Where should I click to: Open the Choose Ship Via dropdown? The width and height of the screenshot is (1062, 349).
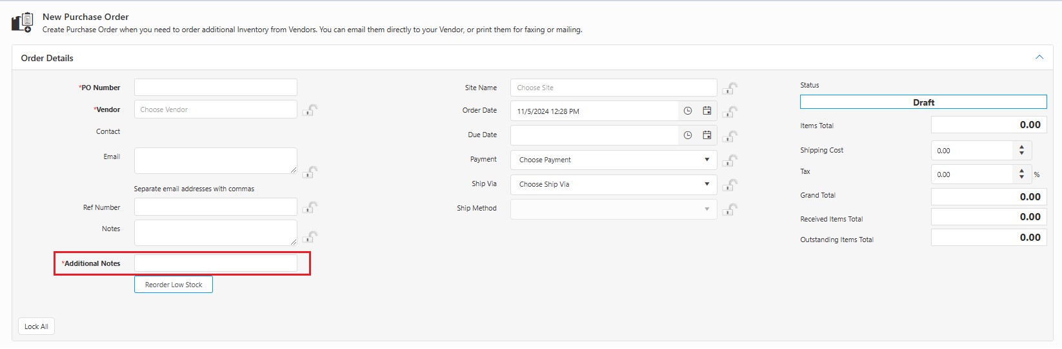coord(613,184)
